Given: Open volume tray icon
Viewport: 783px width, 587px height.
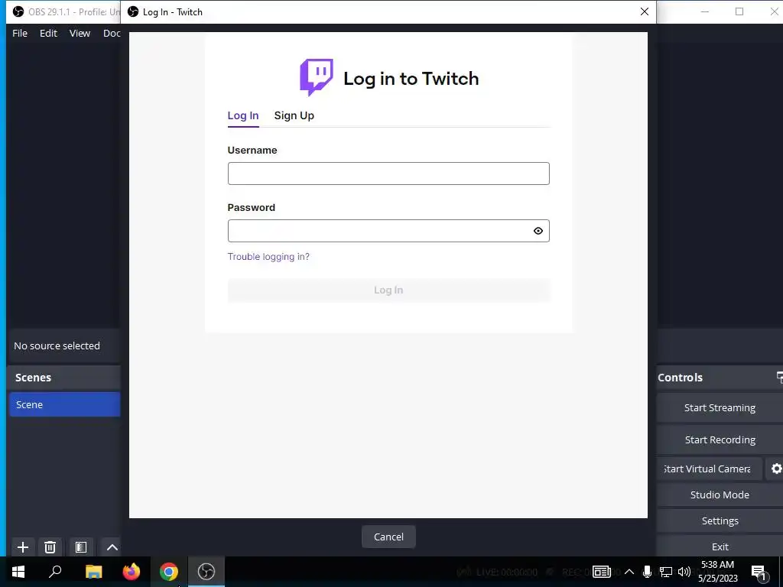Looking at the screenshot, I should (x=684, y=572).
